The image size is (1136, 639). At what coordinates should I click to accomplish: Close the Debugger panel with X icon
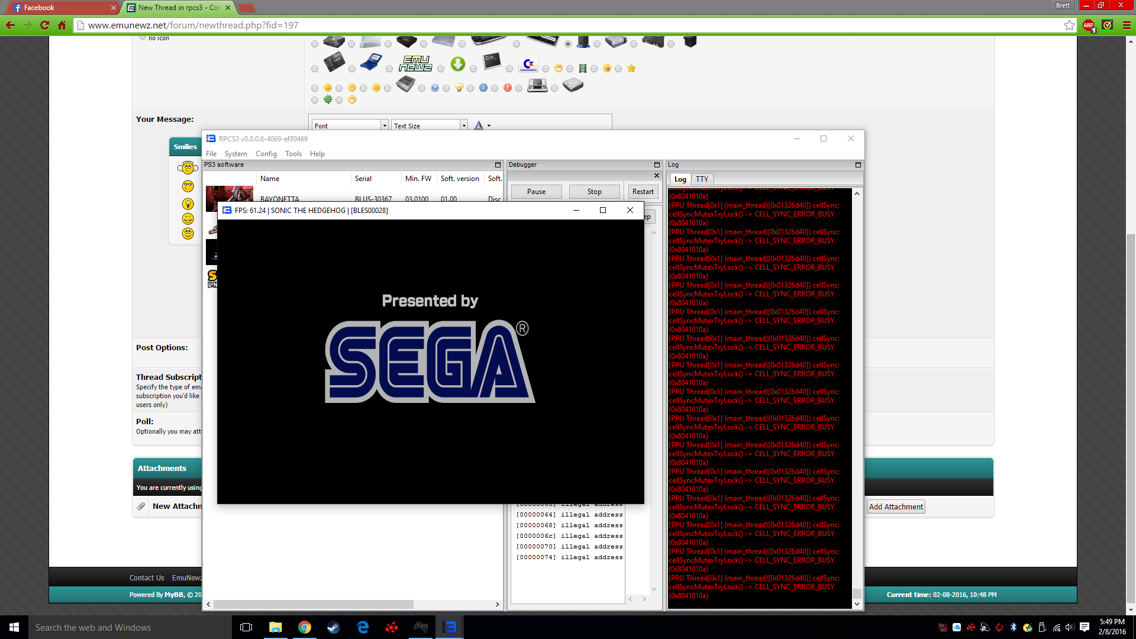[657, 176]
